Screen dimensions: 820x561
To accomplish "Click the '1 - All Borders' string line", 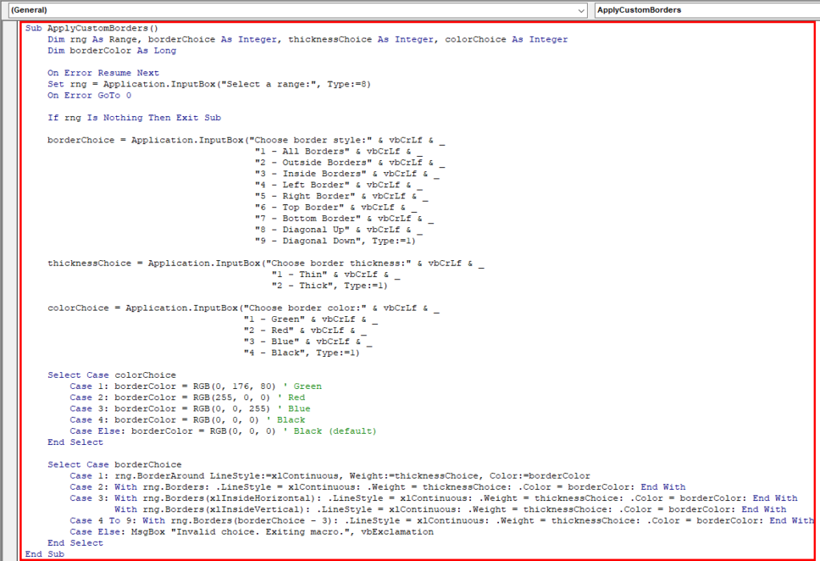I will 339,151.
